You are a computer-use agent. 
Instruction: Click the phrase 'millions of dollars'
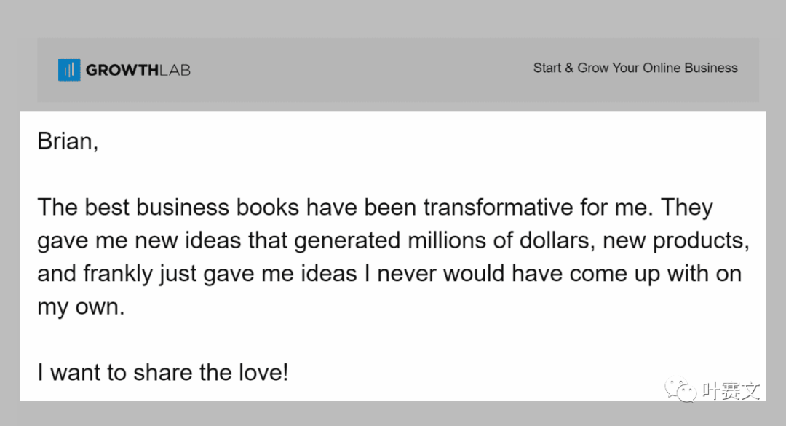[x=498, y=240]
